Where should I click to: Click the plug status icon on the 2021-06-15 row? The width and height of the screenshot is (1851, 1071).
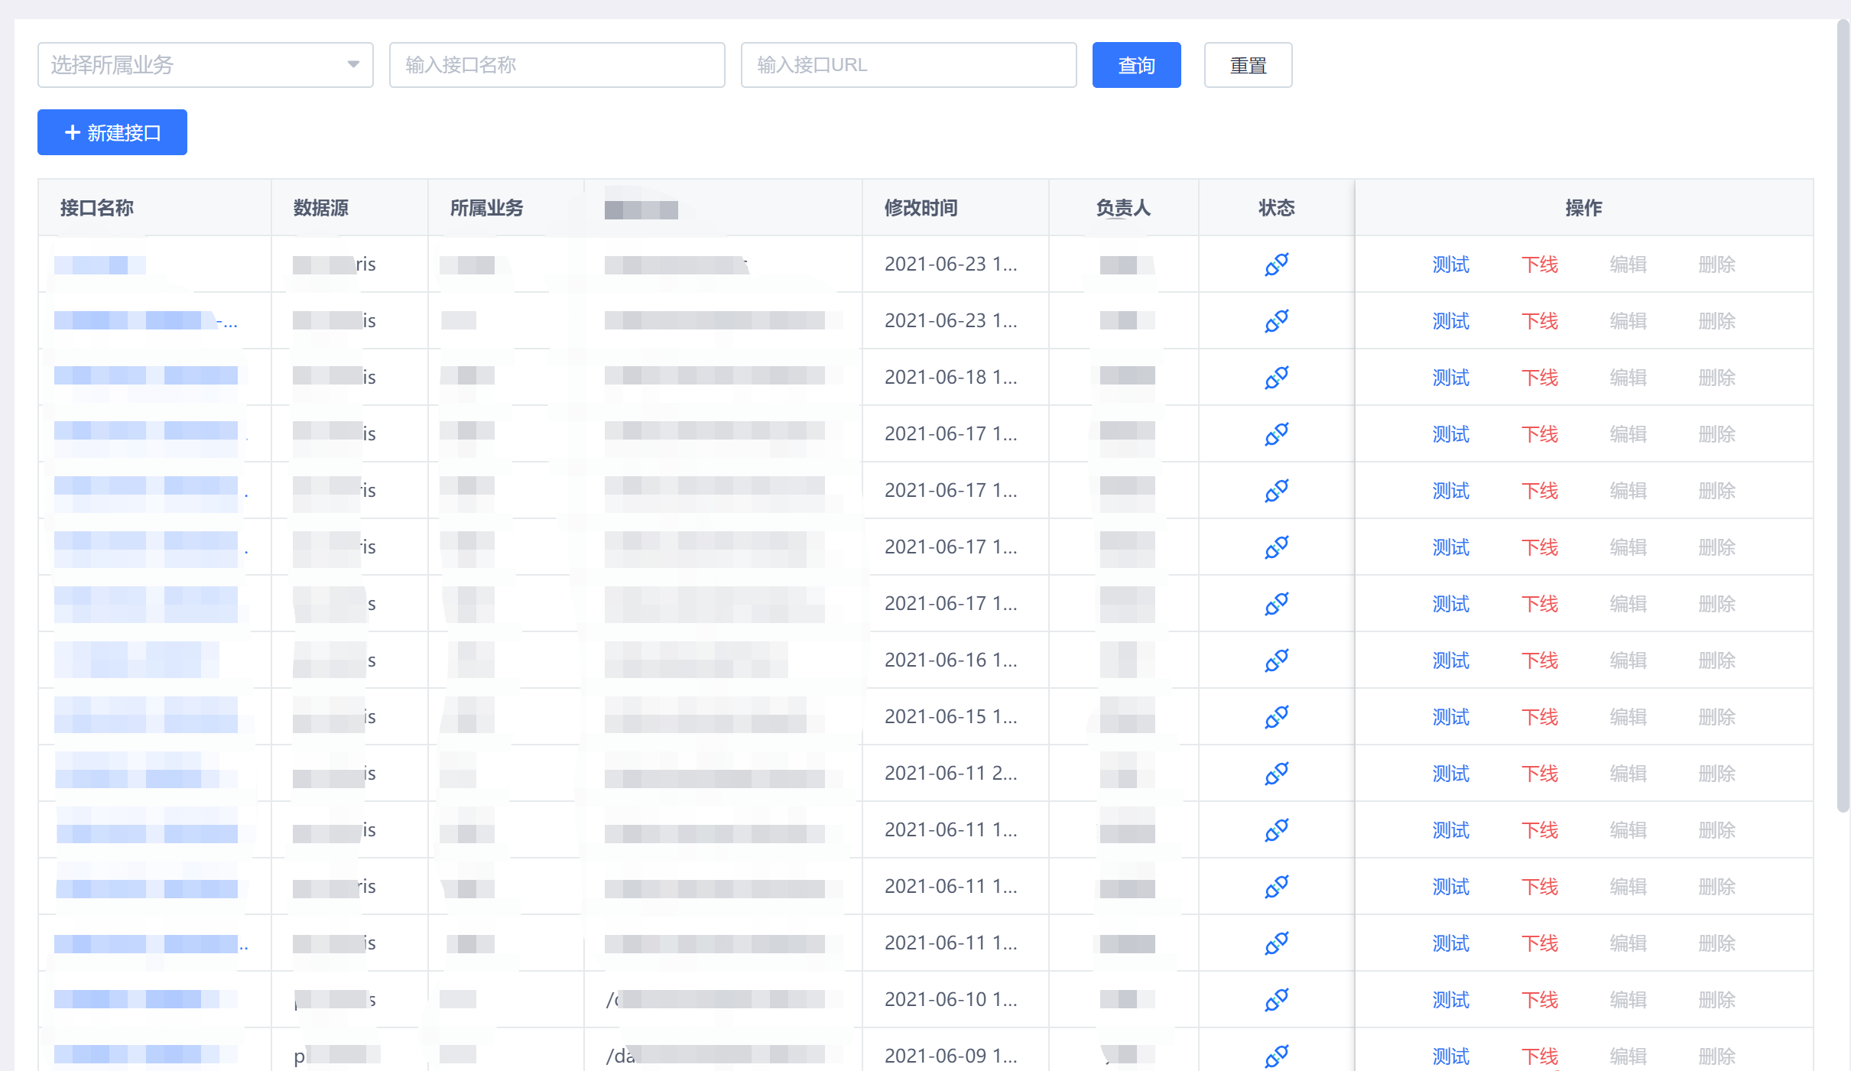pos(1276,716)
